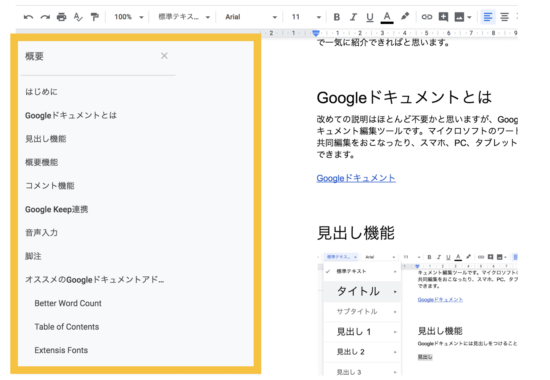The height and width of the screenshot is (380, 550).
Task: Jump to Better Word Count subheading
Action: (x=68, y=303)
